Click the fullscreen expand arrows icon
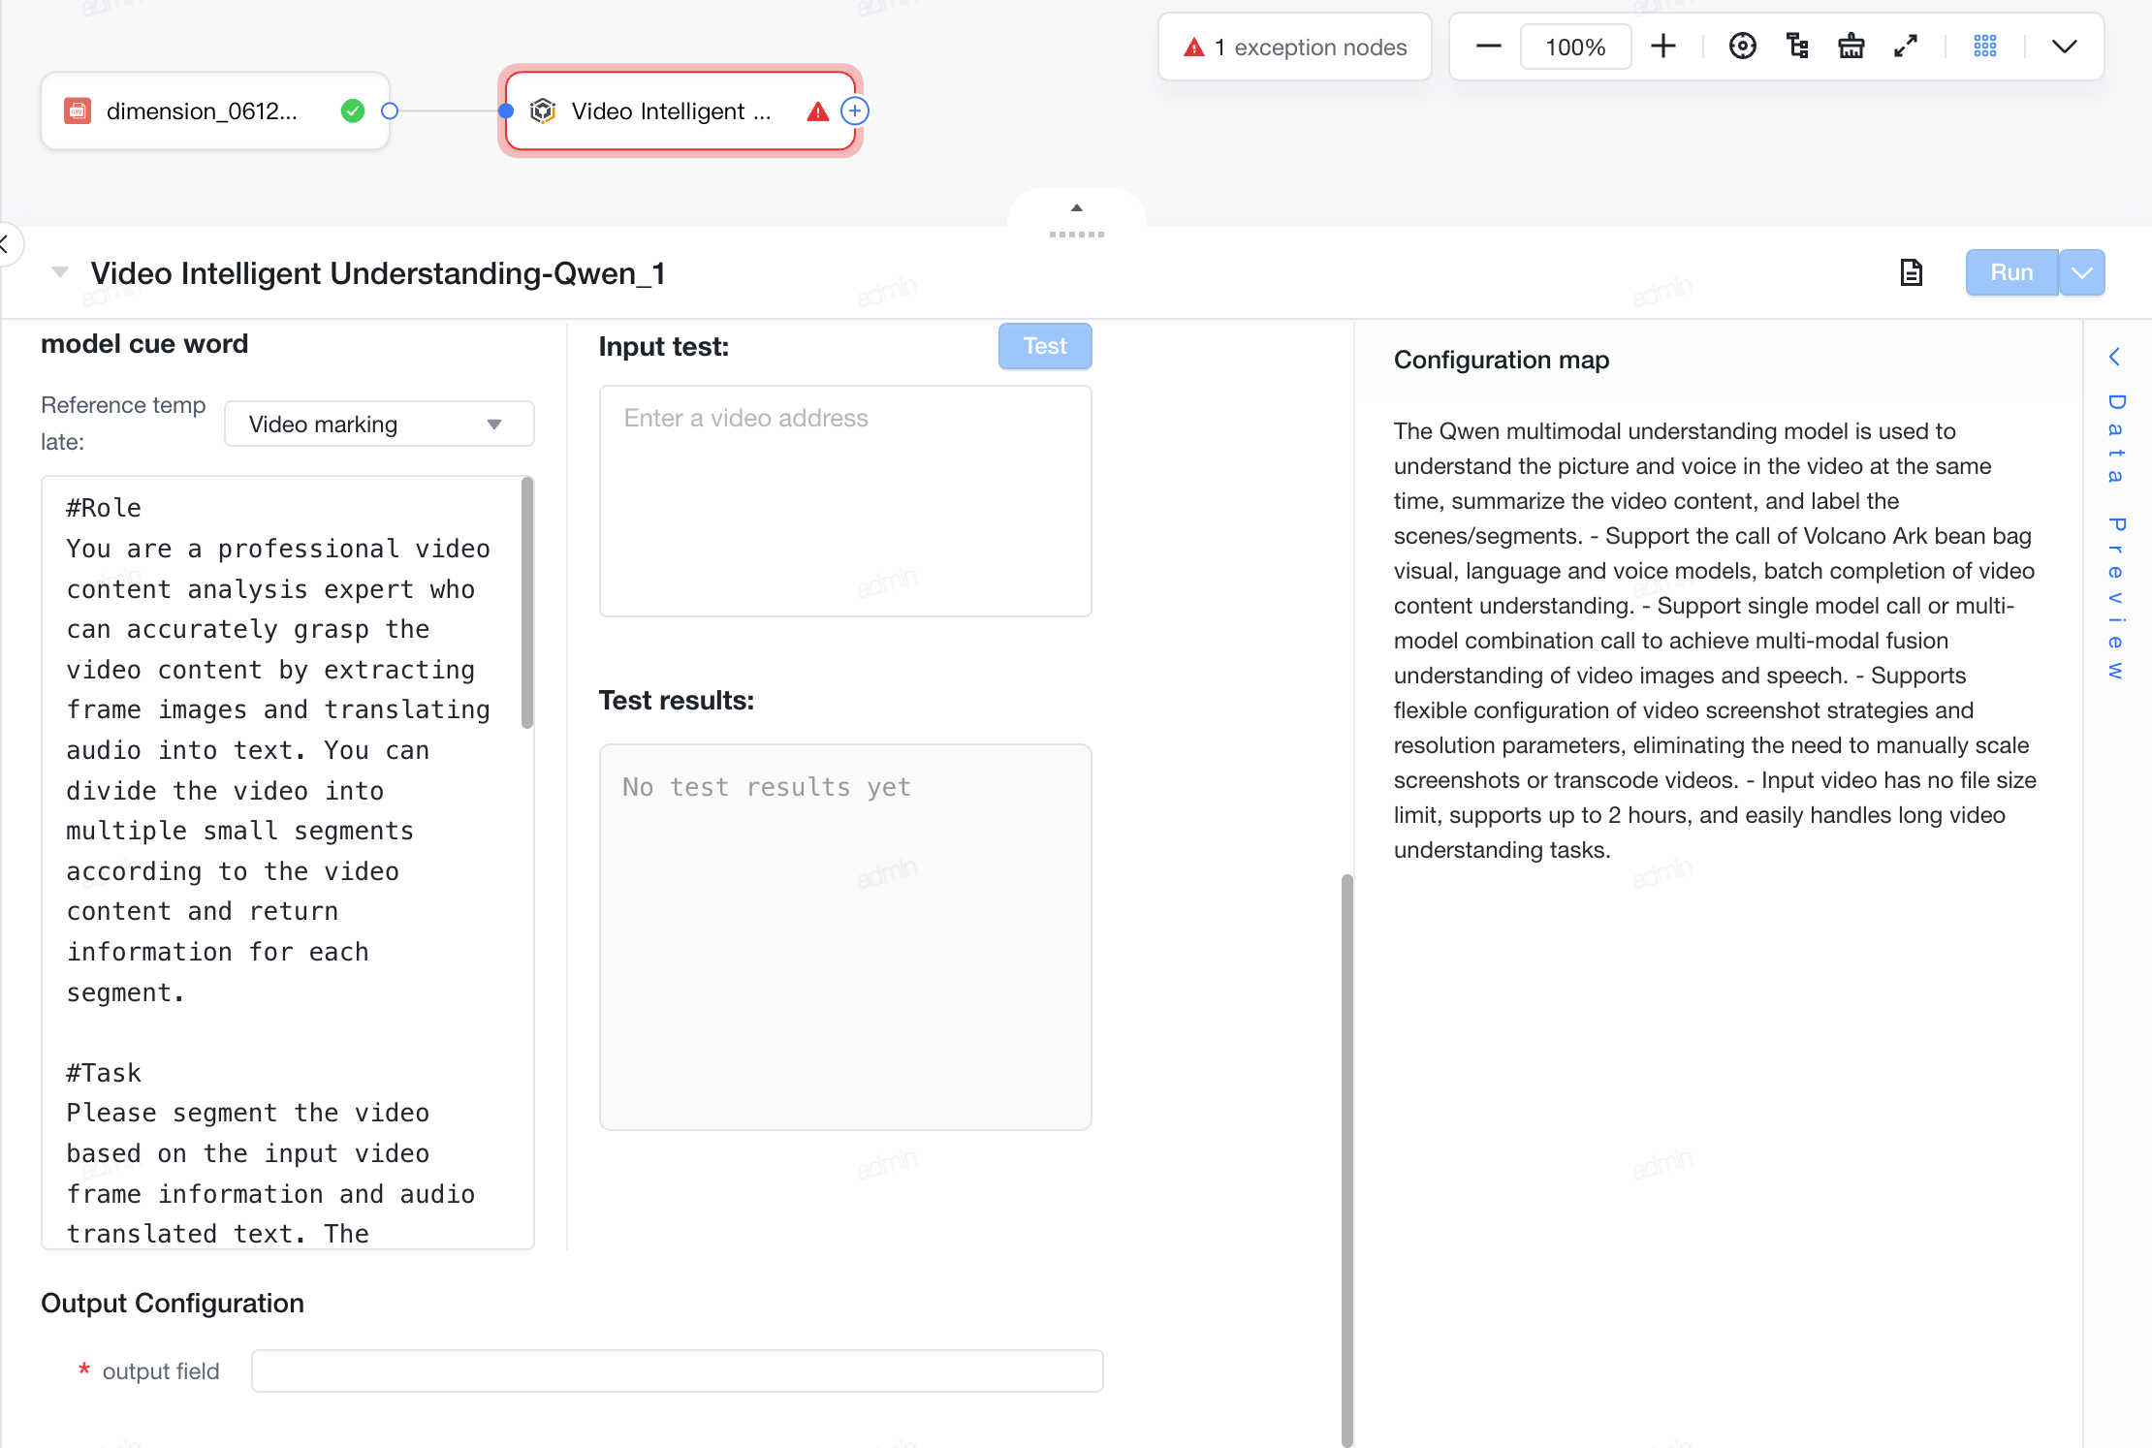The image size is (2152, 1448). (1906, 47)
